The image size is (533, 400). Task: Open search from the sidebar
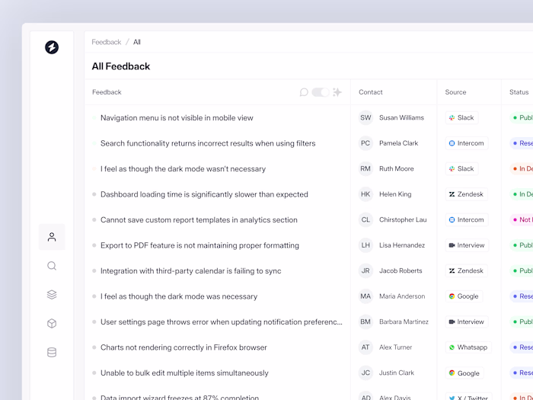(x=52, y=266)
